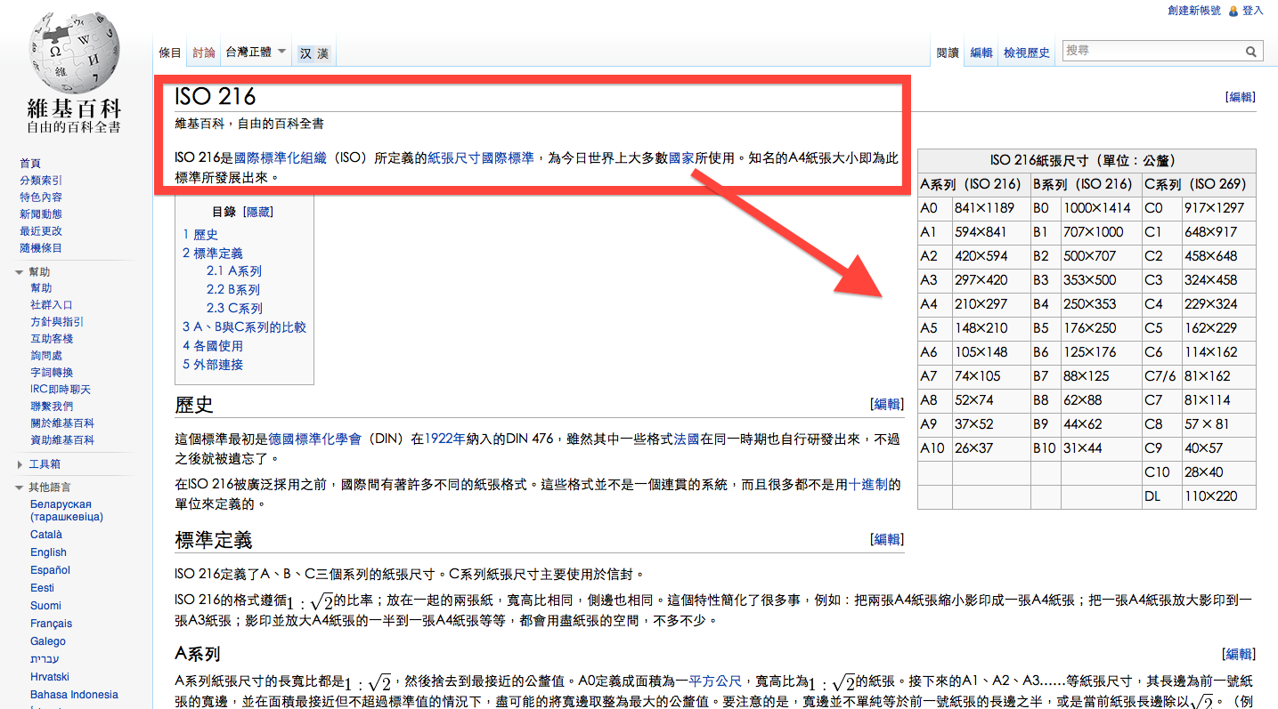The height and width of the screenshot is (709, 1278).
Task: Click the user icon beside 登入
Action: 1233,11
